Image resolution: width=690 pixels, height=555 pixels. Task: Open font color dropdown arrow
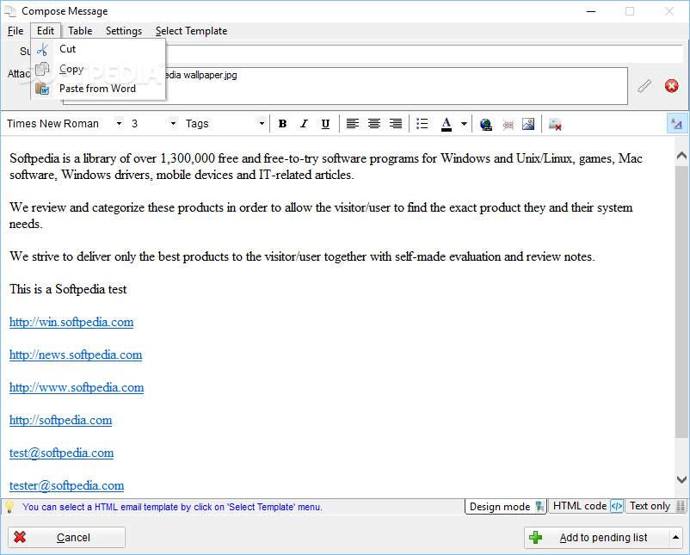[464, 124]
